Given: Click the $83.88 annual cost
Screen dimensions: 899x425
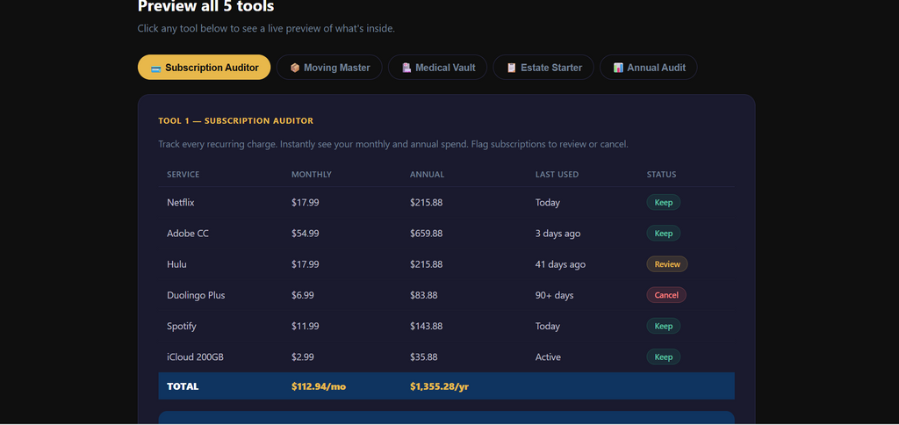Looking at the screenshot, I should tap(424, 295).
